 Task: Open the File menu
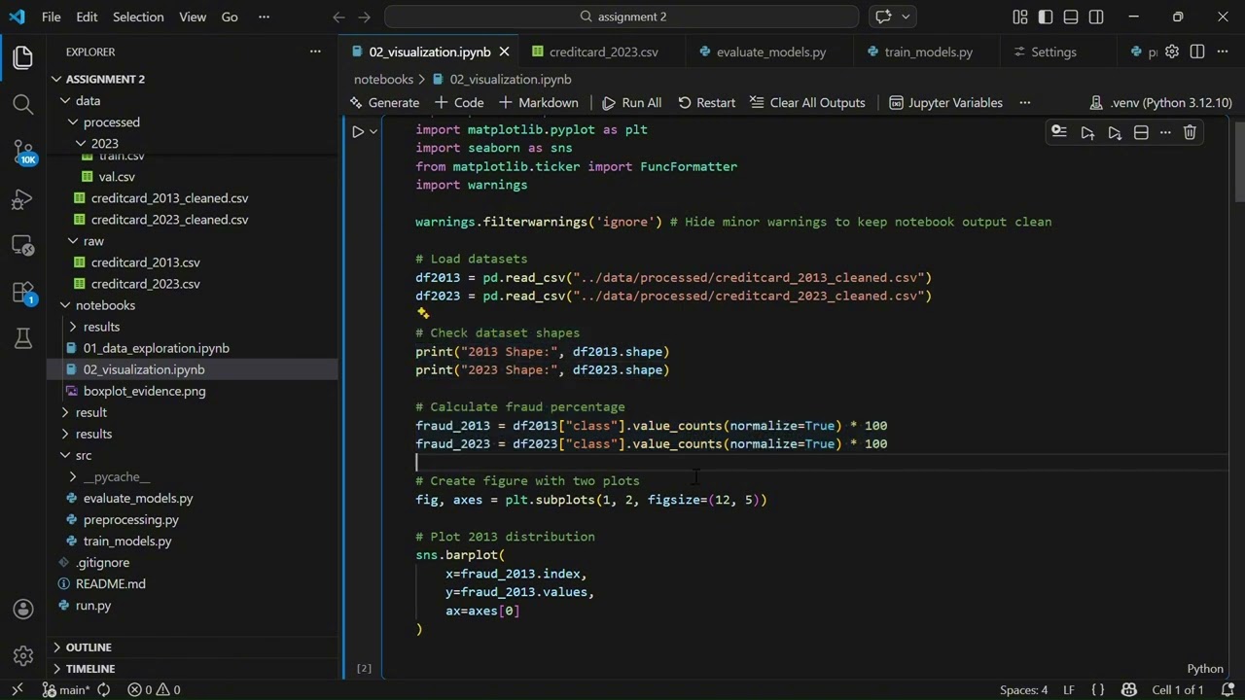52,17
